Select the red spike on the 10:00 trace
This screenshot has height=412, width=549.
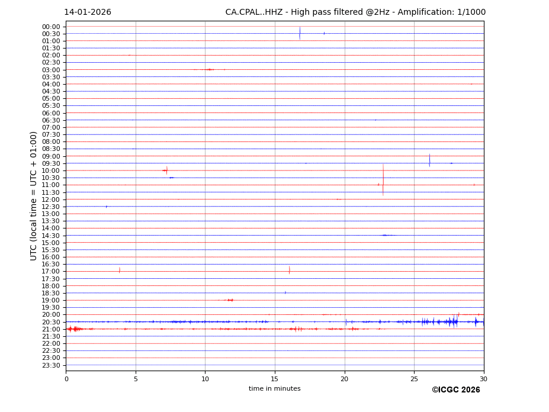[166, 170]
